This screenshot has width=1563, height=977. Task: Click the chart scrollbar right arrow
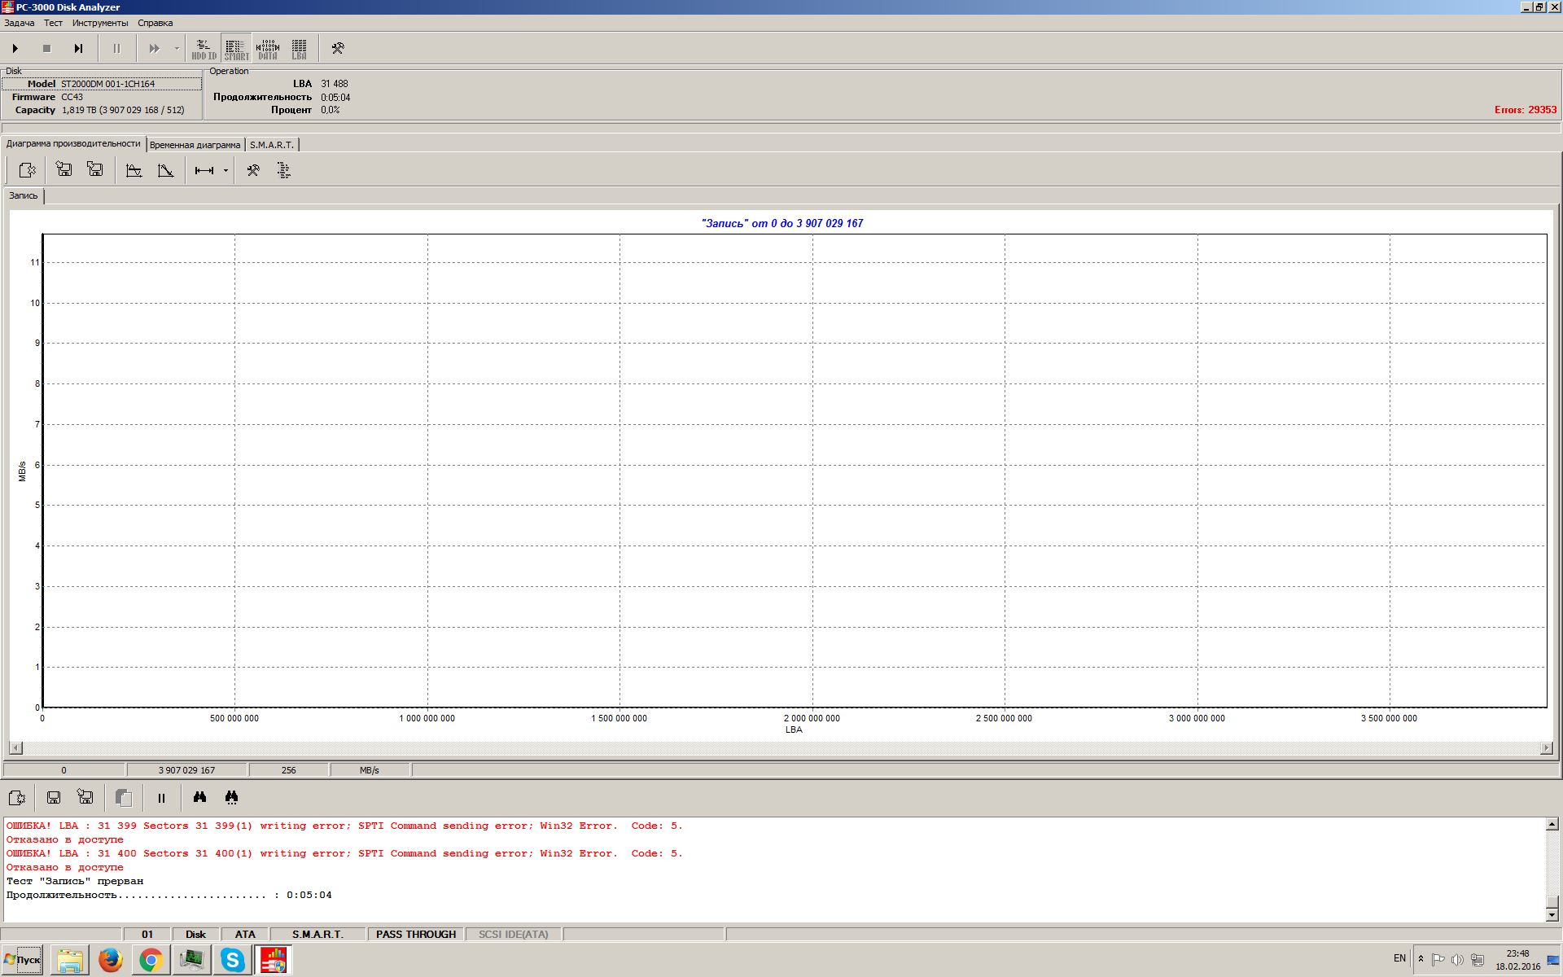coord(1546,747)
